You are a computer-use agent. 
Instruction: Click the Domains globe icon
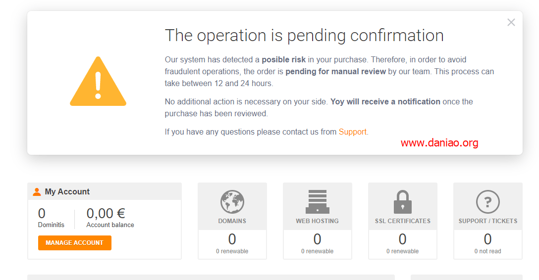click(232, 202)
